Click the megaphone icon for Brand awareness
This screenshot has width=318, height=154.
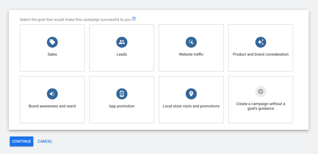[52, 94]
